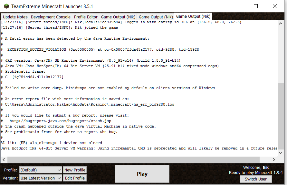Click the Minecraft grass block title icon

[6, 6]
